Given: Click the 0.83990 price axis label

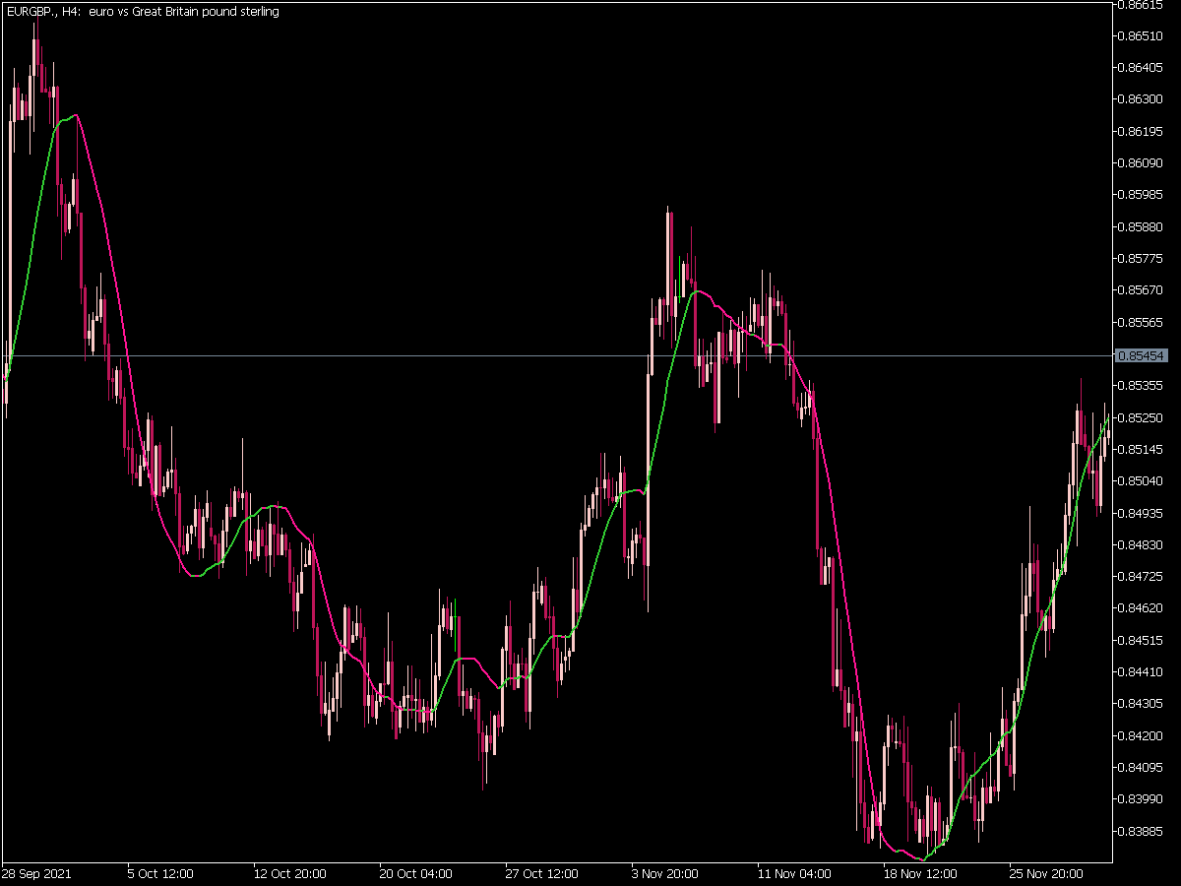Looking at the screenshot, I should pyautogui.click(x=1140, y=799).
